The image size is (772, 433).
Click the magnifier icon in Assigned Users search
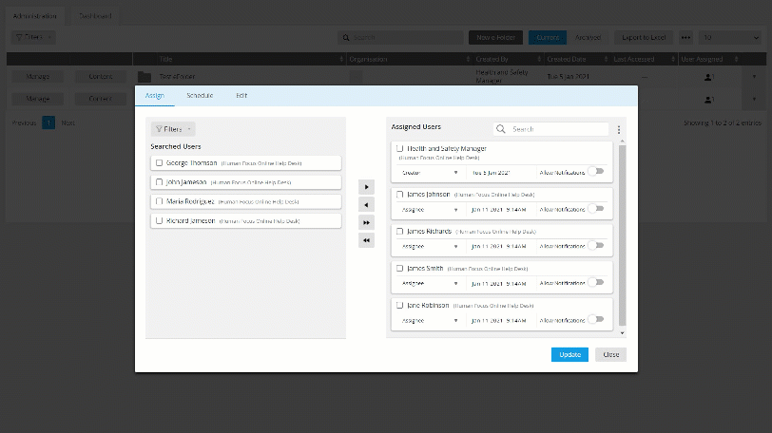[502, 129]
